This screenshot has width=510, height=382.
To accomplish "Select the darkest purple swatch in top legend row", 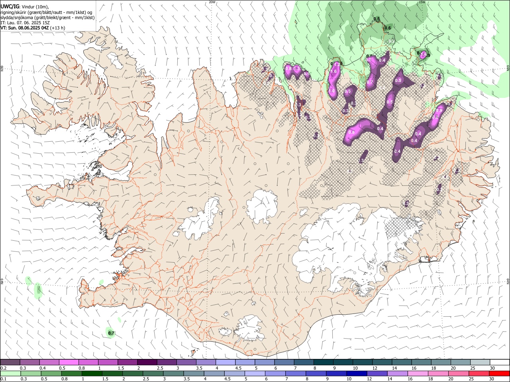I will click(x=147, y=362).
